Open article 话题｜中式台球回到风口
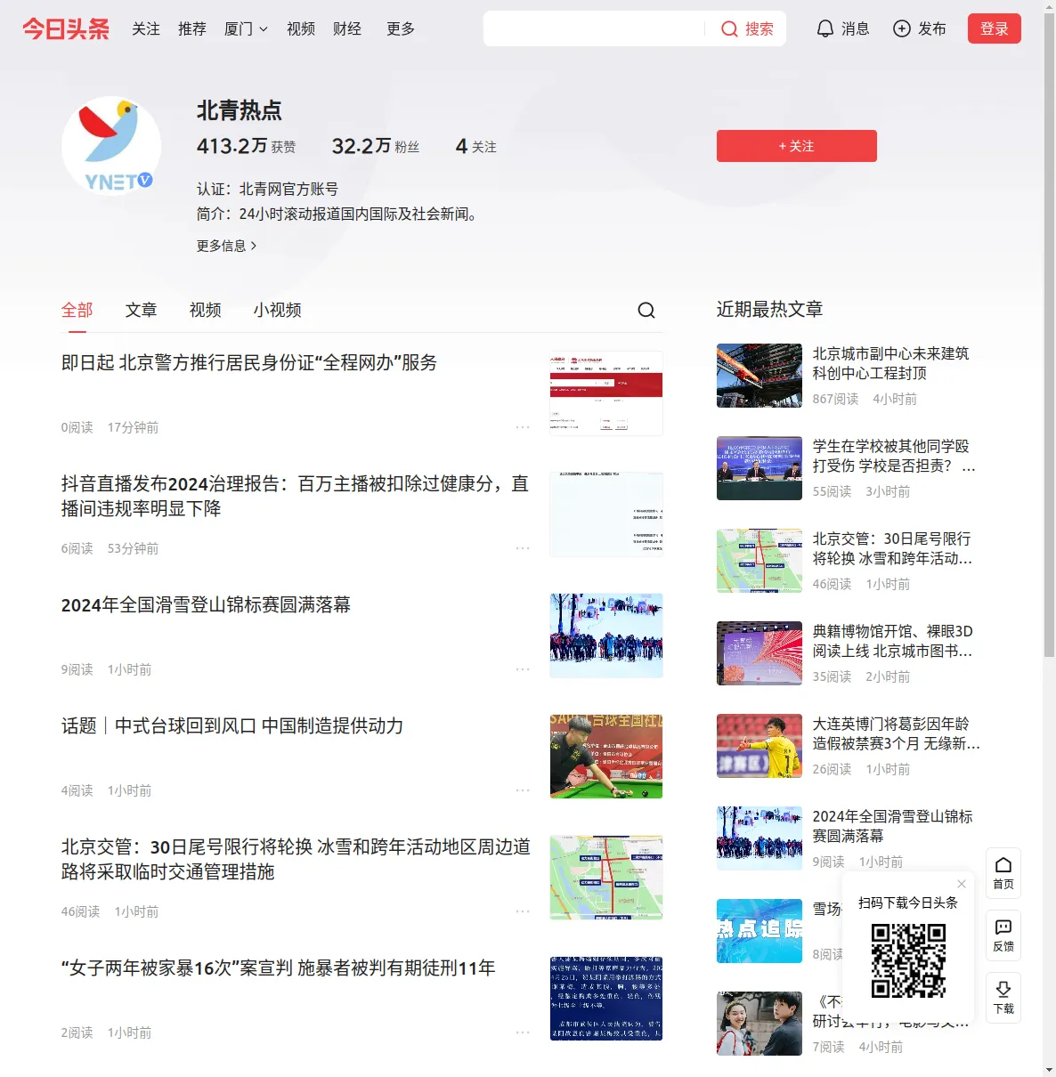 232,726
